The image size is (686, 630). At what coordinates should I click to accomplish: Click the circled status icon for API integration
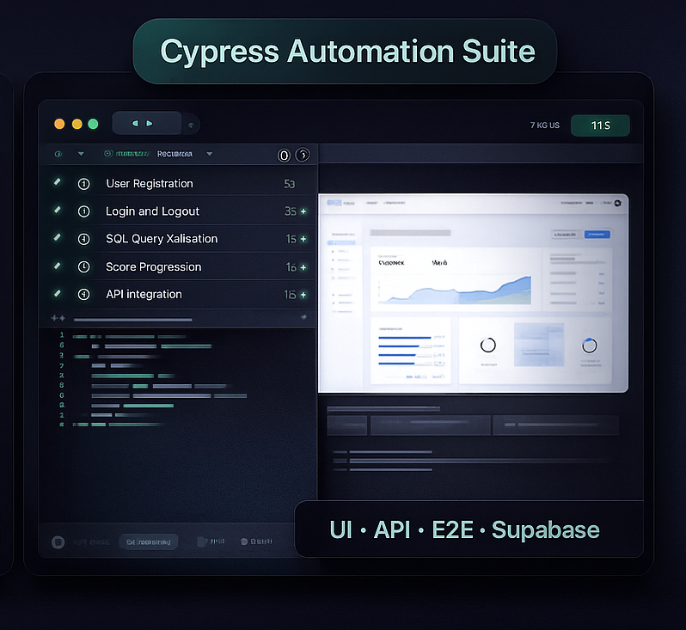tap(83, 295)
